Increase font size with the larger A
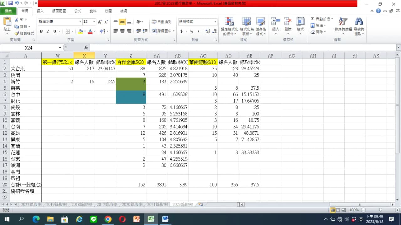This screenshot has height=225, width=401. pyautogui.click(x=100, y=22)
